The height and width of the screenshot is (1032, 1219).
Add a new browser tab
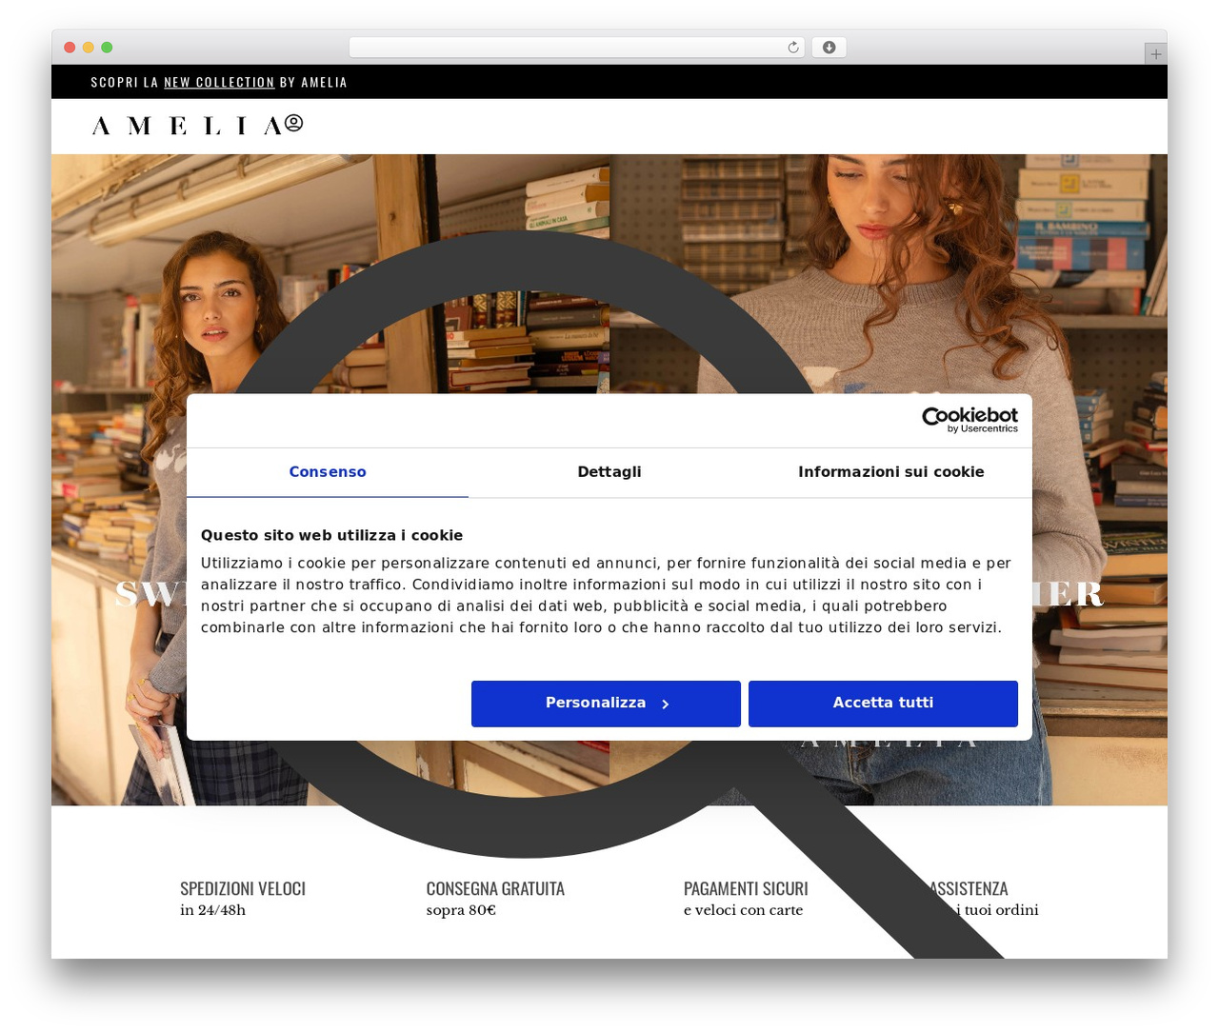[1155, 54]
